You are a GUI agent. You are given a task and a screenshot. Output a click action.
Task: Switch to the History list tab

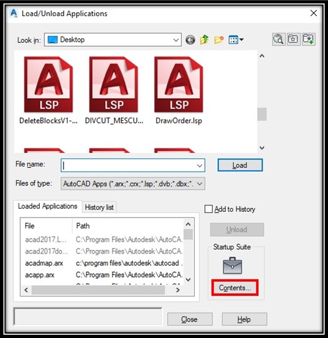[99, 208]
